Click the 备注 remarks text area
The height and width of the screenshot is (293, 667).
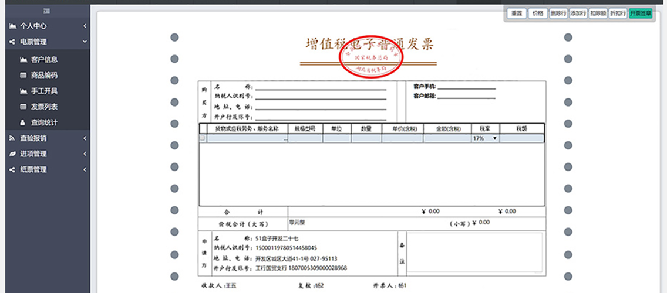pos(475,253)
